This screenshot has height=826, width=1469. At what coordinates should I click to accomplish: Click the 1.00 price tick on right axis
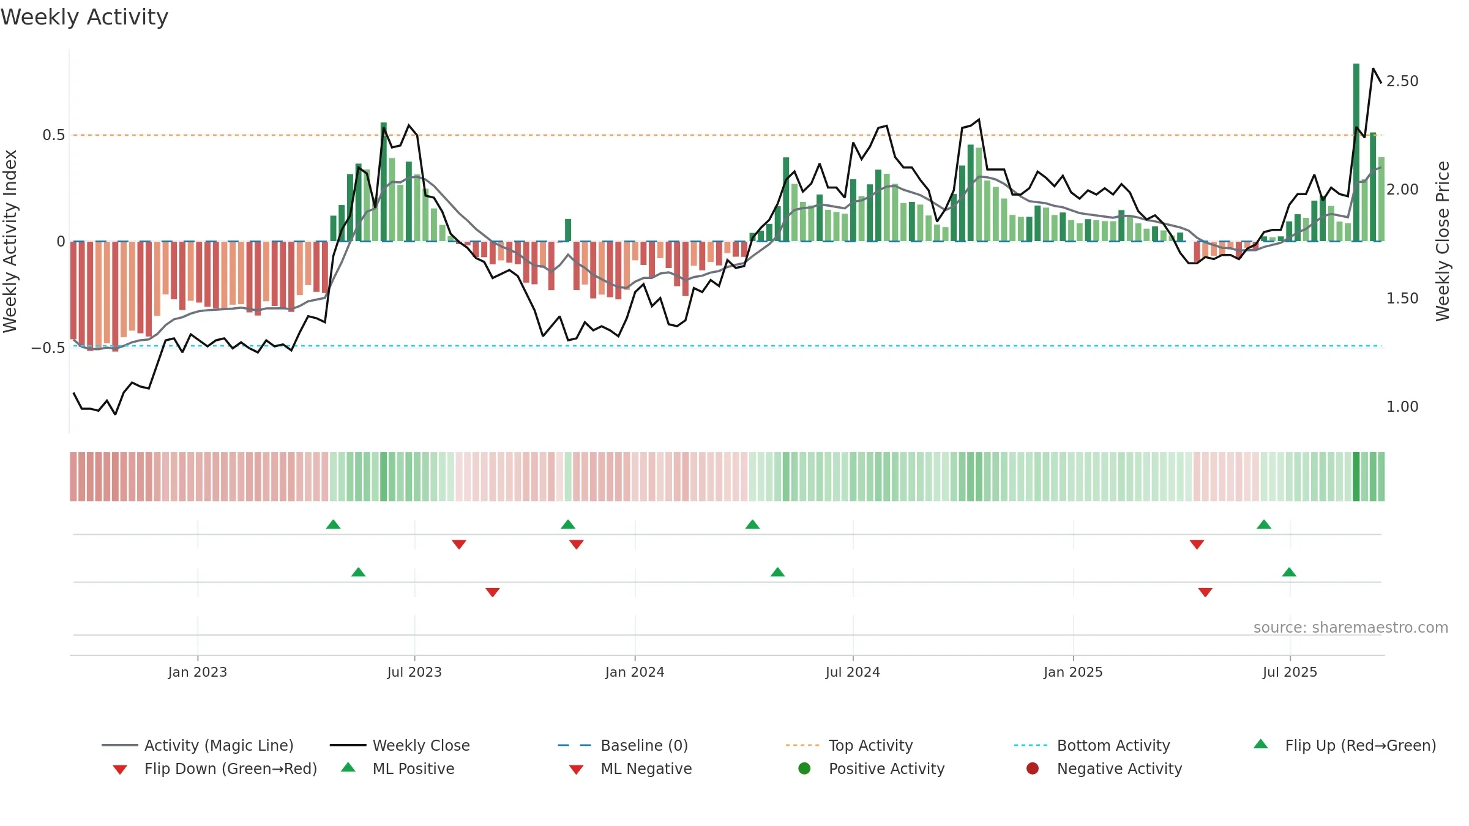click(1402, 407)
